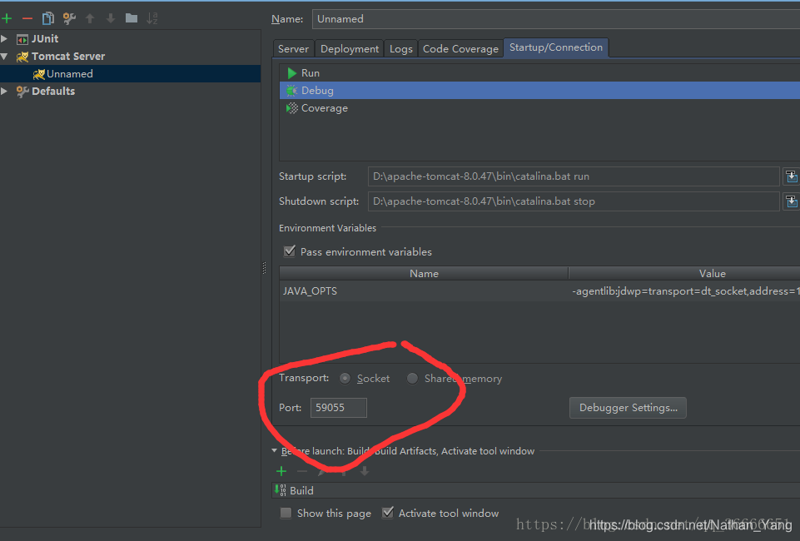Click the Startup script path field
Viewport: 800px width, 541px height.
click(574, 176)
